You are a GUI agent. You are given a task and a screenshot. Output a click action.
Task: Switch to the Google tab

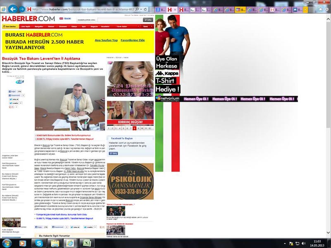tap(160, 10)
